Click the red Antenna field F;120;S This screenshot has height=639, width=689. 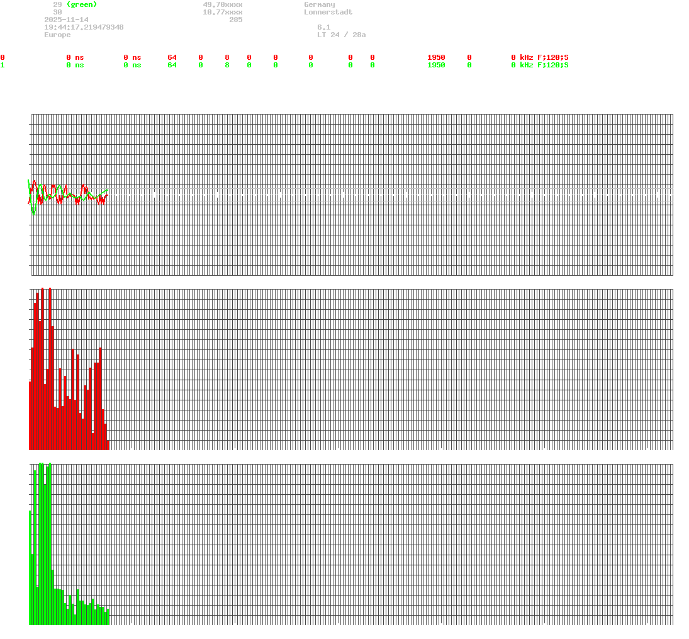553,57
